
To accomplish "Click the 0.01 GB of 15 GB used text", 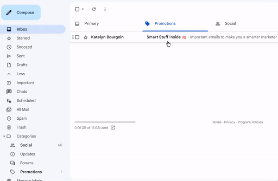I will [x=91, y=128].
